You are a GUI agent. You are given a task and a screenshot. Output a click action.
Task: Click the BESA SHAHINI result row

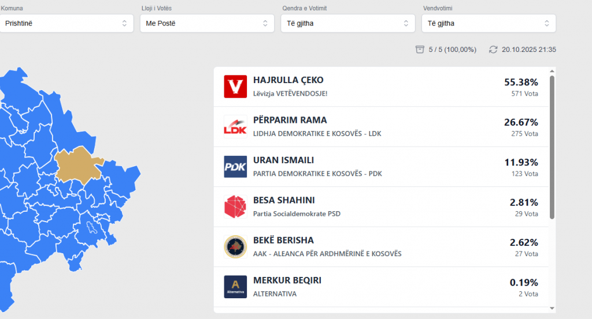point(382,207)
